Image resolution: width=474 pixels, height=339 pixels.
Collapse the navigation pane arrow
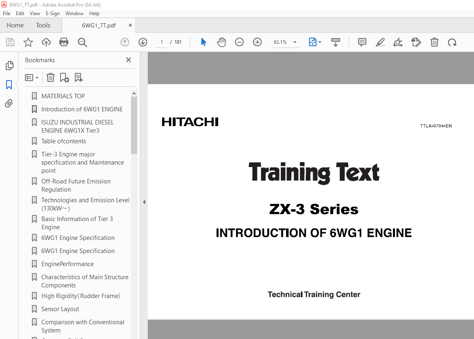pos(144,202)
